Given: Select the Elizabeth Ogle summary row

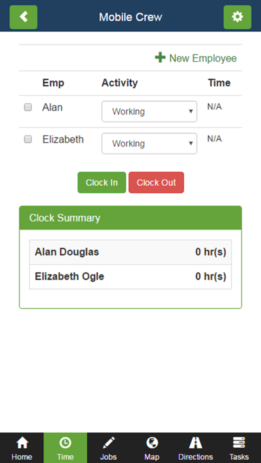Looking at the screenshot, I should [x=130, y=277].
